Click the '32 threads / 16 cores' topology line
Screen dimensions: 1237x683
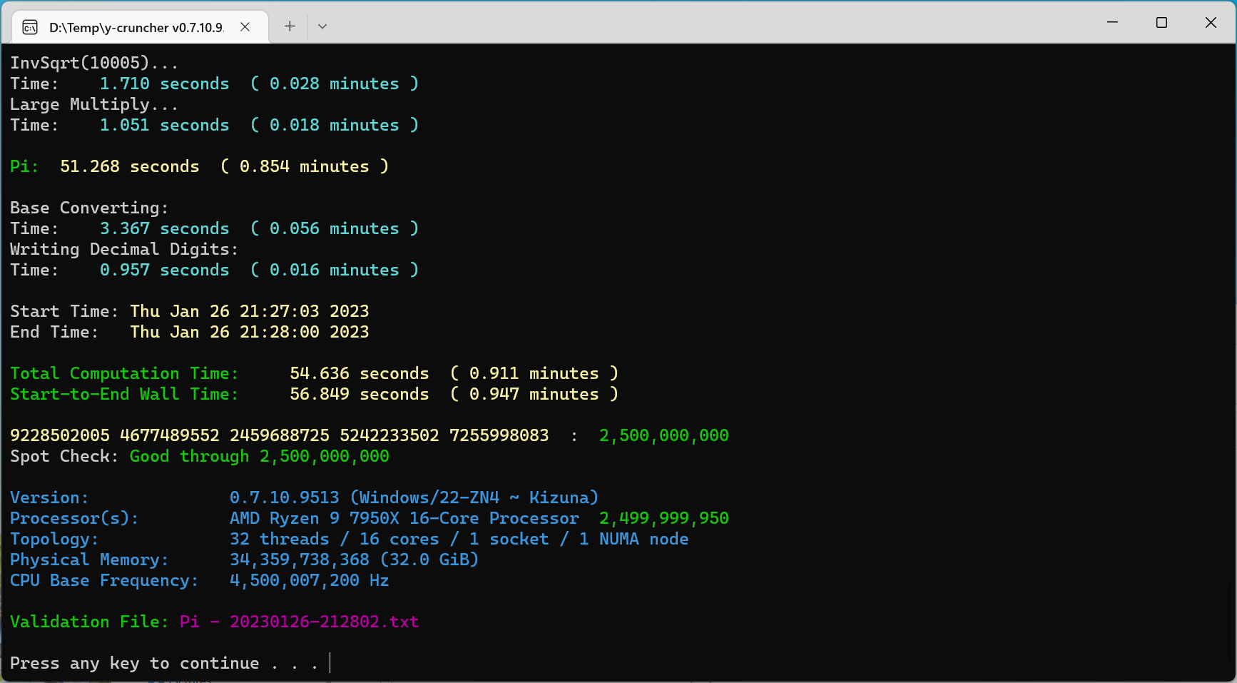[x=459, y=539]
